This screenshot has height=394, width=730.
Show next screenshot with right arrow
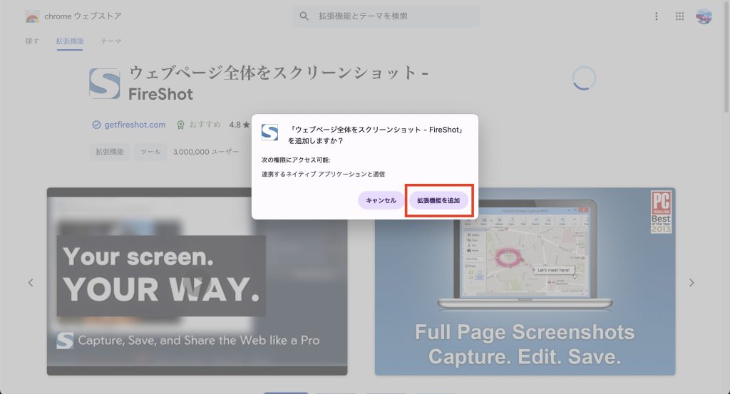tap(692, 282)
